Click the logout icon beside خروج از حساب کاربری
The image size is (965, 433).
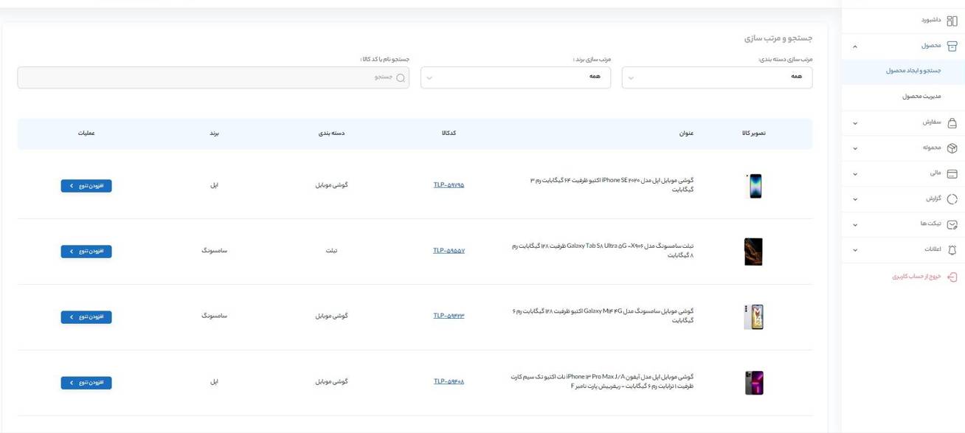tap(952, 277)
